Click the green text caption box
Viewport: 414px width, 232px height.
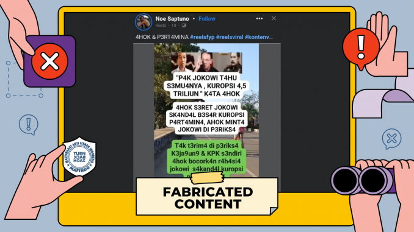(x=206, y=158)
